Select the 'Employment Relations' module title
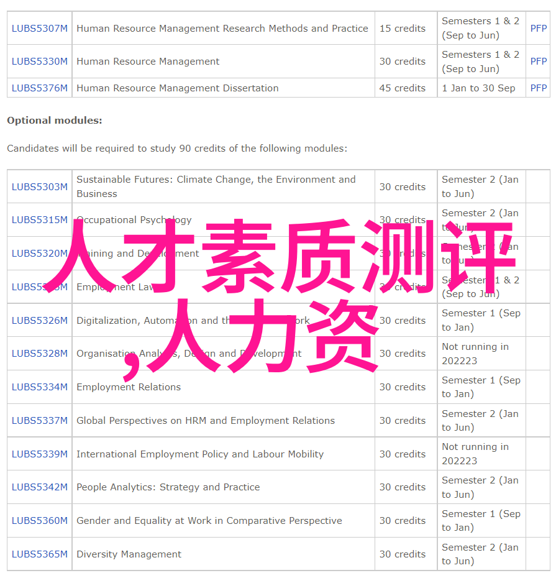Image resolution: width=556 pixels, height=573 pixels. pos(129,387)
